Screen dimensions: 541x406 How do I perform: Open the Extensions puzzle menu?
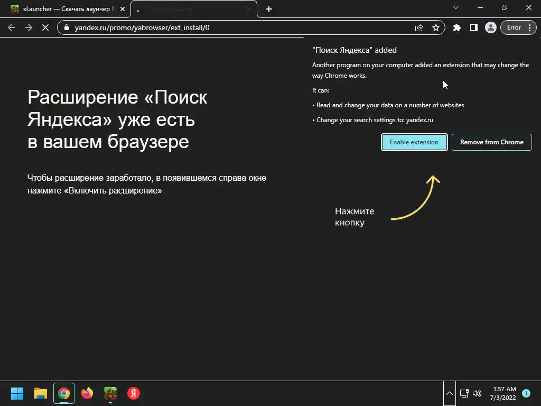tap(457, 27)
